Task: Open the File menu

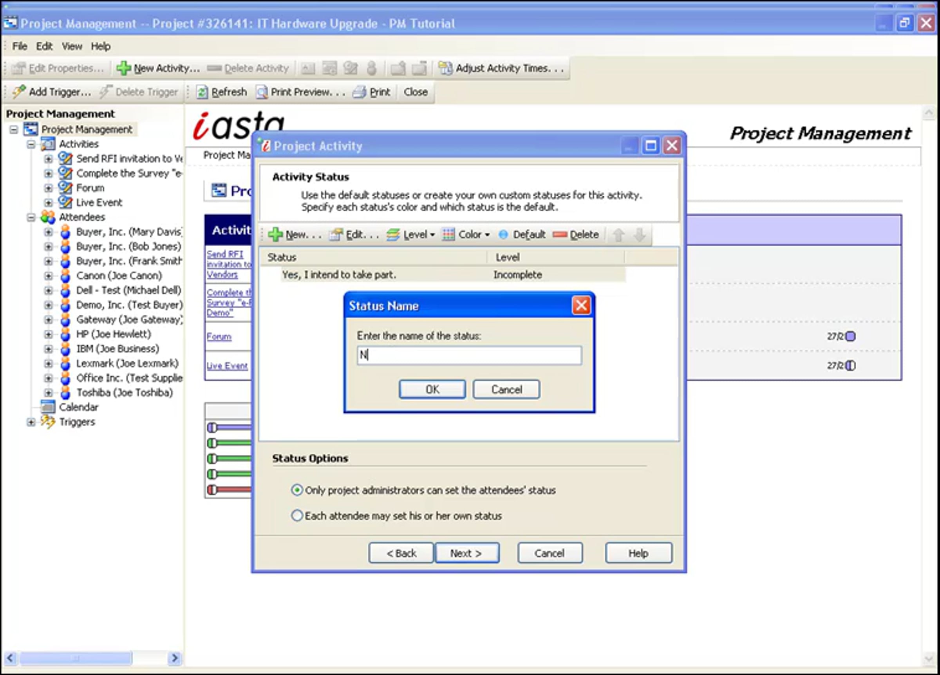Action: pos(20,46)
